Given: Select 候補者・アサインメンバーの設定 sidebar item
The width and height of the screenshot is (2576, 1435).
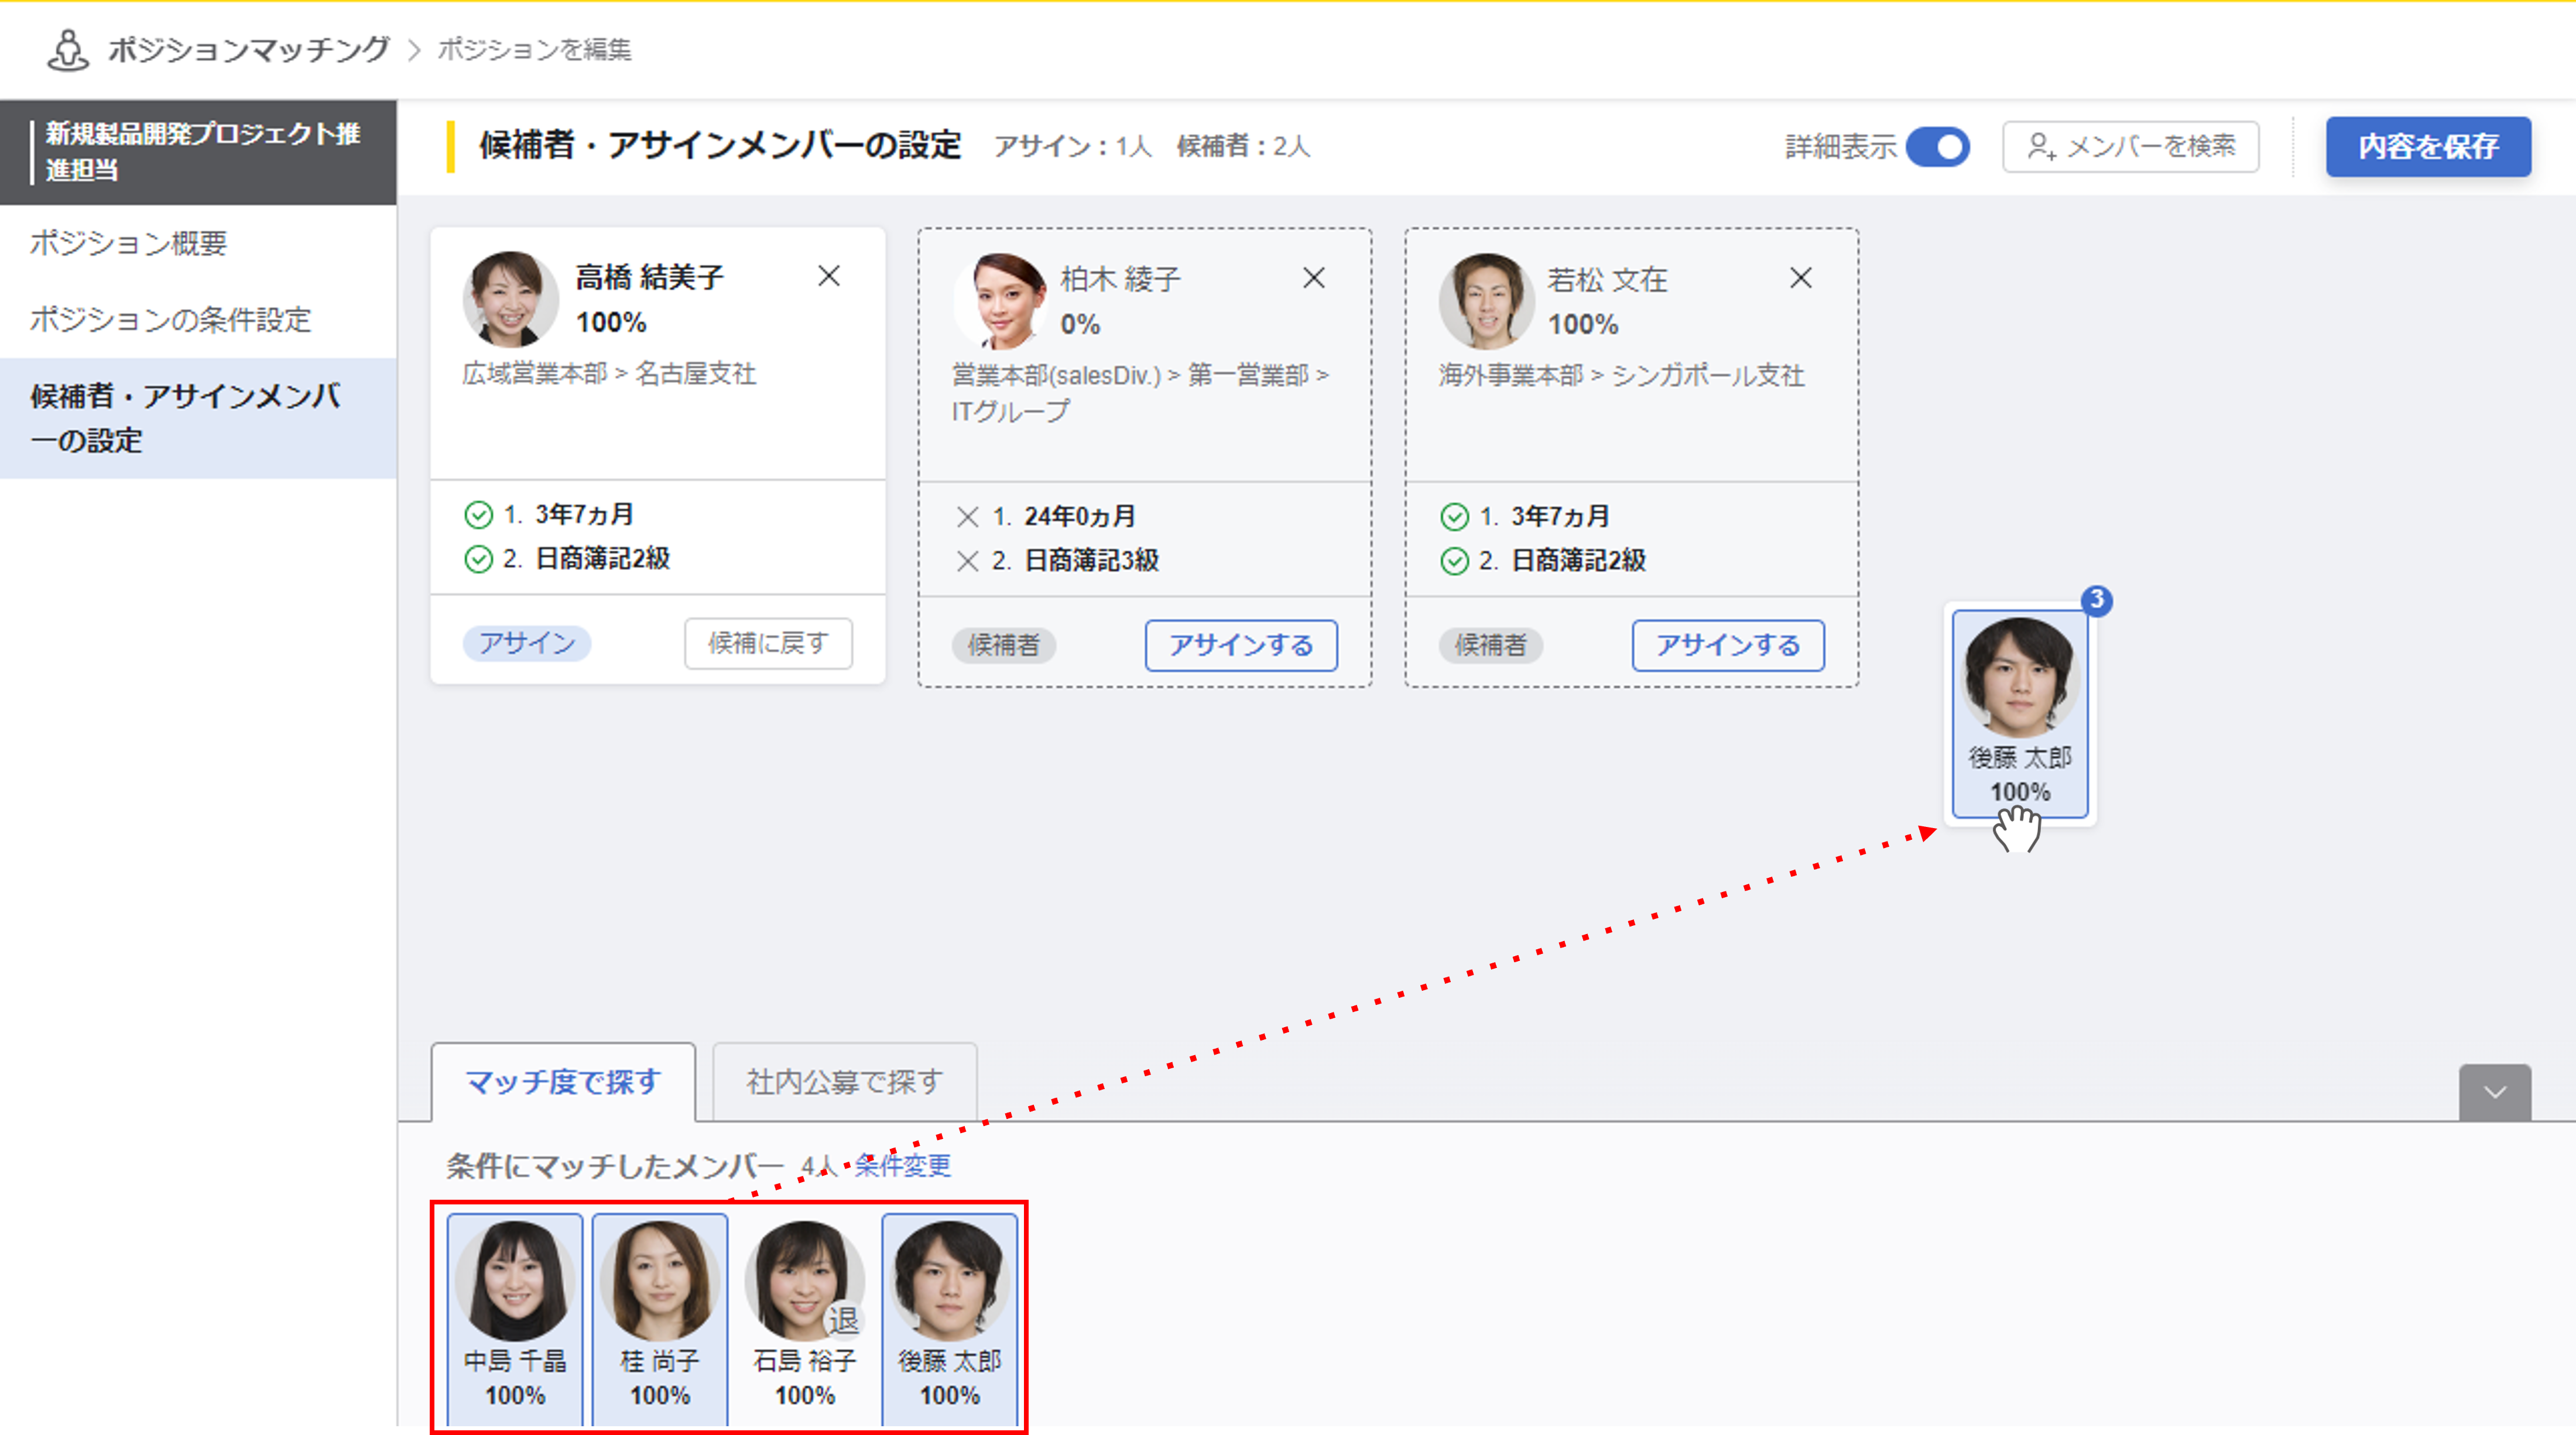Looking at the screenshot, I should coord(198,418).
